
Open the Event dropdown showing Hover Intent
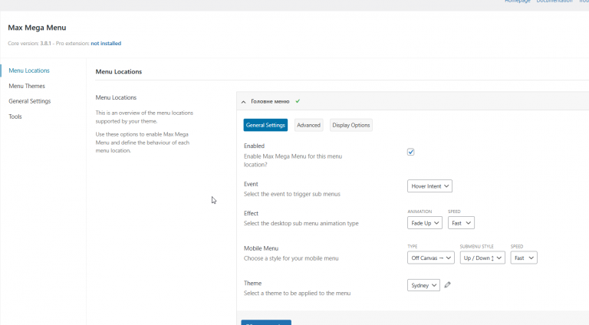(429, 185)
